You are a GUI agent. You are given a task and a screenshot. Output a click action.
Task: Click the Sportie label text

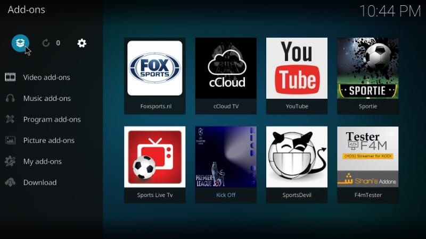368,106
